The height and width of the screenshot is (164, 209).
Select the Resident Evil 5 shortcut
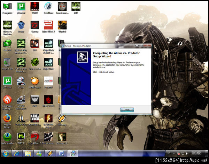click(x=48, y=121)
